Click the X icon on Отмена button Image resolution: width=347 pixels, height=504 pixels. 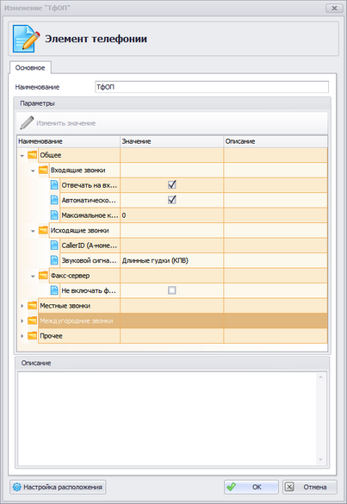click(x=289, y=487)
